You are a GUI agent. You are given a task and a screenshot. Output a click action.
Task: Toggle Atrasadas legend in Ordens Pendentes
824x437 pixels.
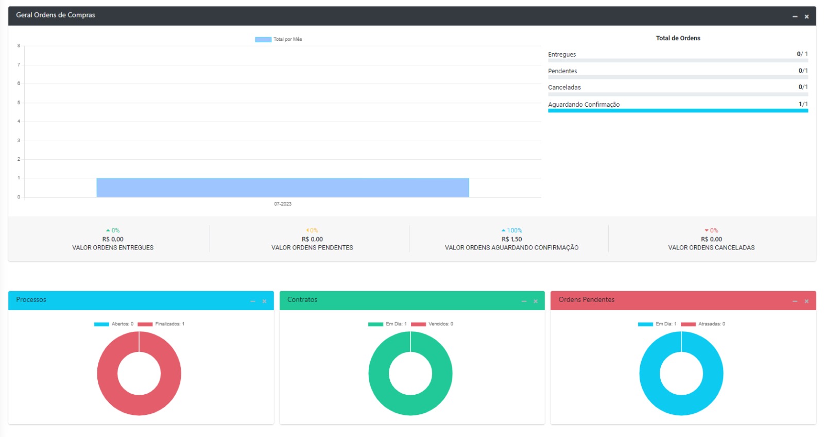703,324
